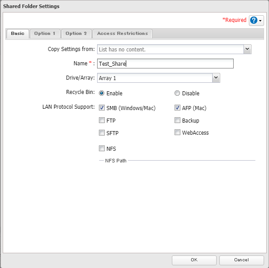
Task: Click the Cancel button
Action: pyautogui.click(x=241, y=260)
